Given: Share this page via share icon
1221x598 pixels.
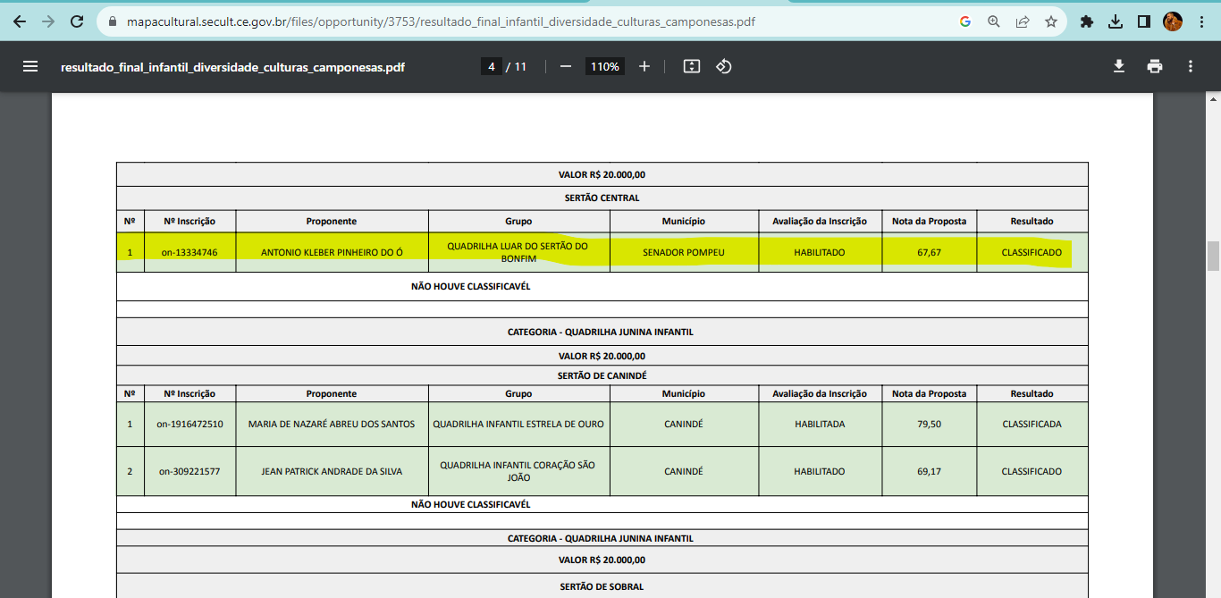Looking at the screenshot, I should [1023, 21].
